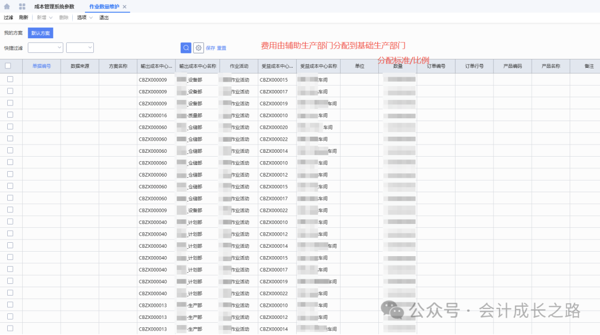Open the app grid menu icon

tap(22, 7)
